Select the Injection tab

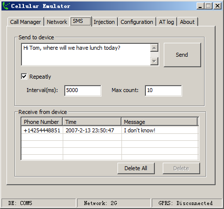pyautogui.click(x=104, y=22)
